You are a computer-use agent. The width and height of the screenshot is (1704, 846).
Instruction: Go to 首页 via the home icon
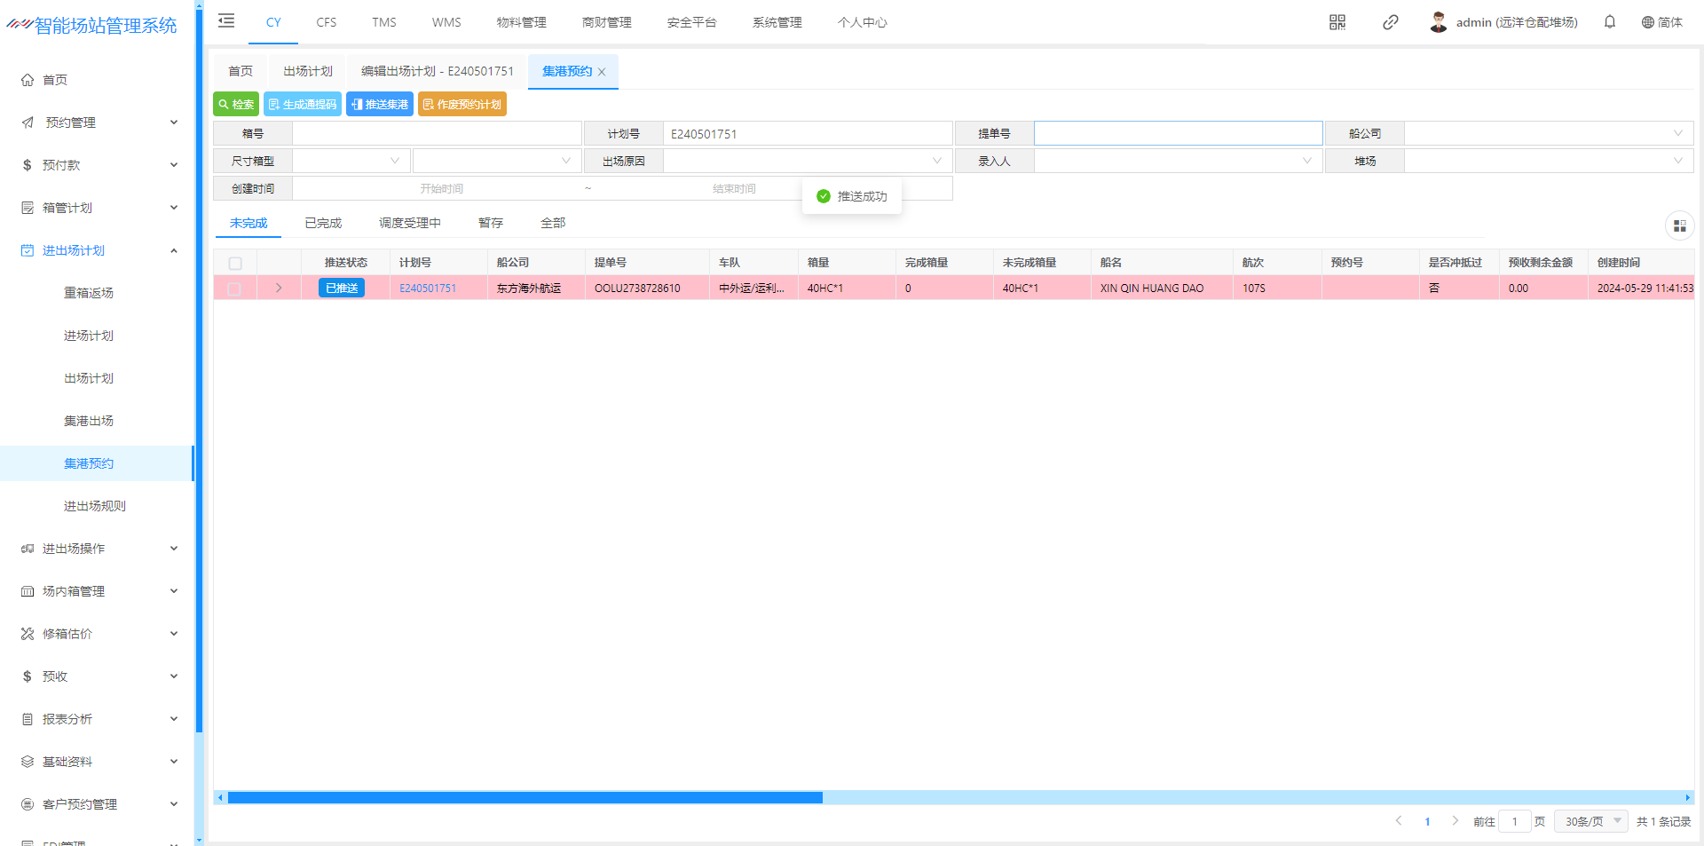click(28, 80)
